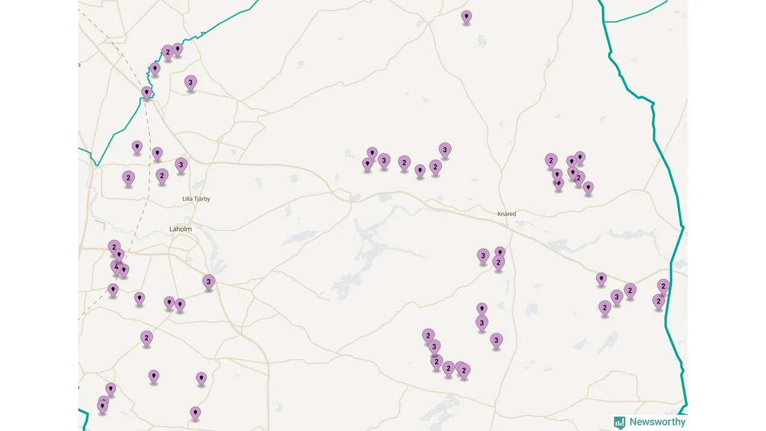Select the '2' marker nearest the eastern teal border
Viewport: 766px width, 431px height.
[x=663, y=286]
